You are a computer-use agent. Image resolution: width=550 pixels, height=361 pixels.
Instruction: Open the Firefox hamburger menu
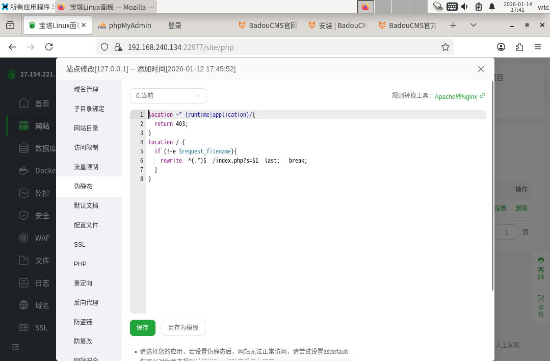(537, 47)
